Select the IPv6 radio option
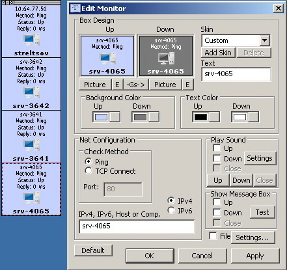The image size is (287, 270). point(171,210)
